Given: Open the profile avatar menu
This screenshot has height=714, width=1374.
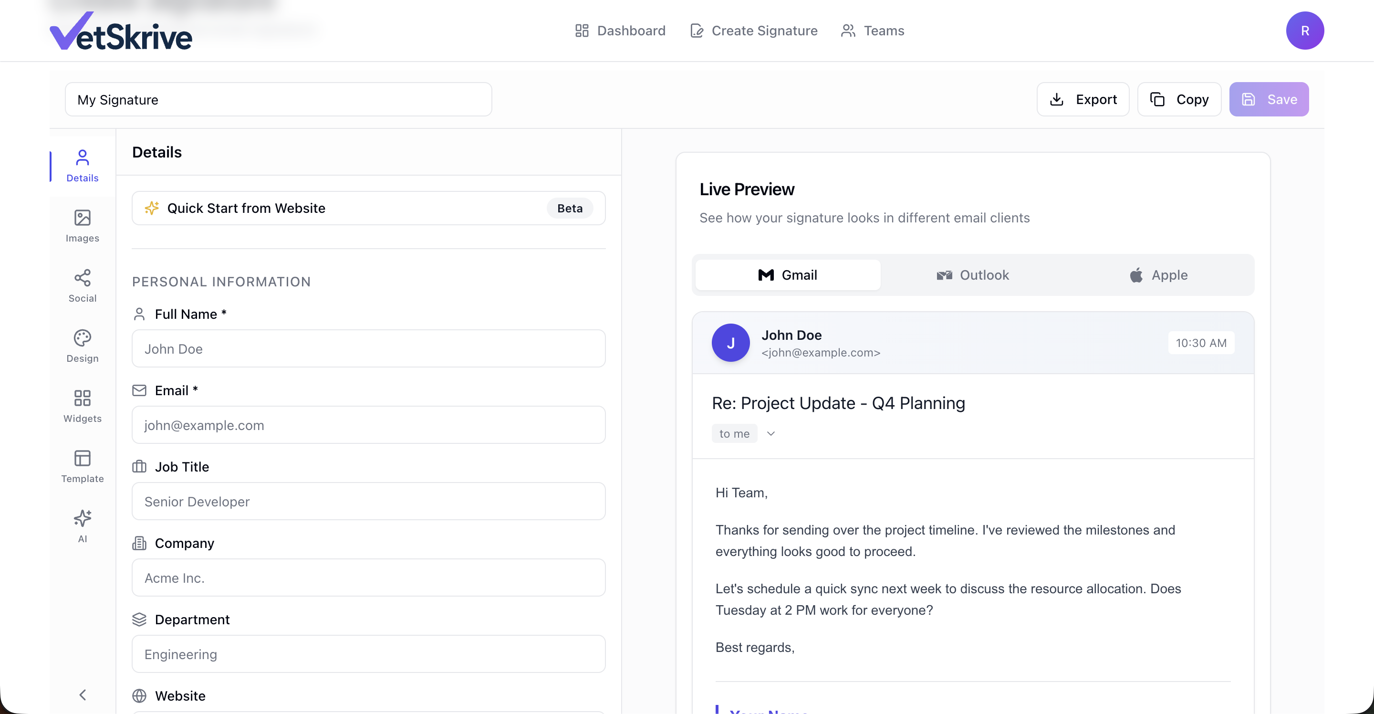Looking at the screenshot, I should (x=1305, y=31).
